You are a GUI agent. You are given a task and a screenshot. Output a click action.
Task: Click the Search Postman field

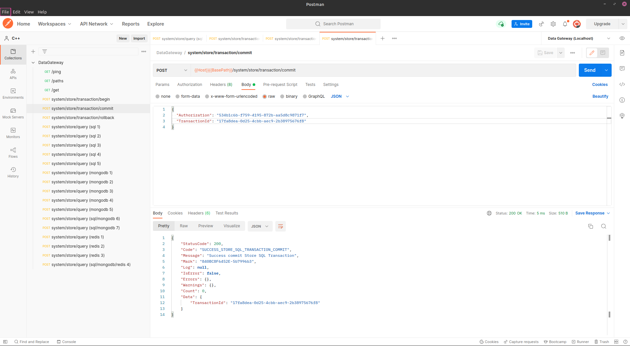[333, 24]
